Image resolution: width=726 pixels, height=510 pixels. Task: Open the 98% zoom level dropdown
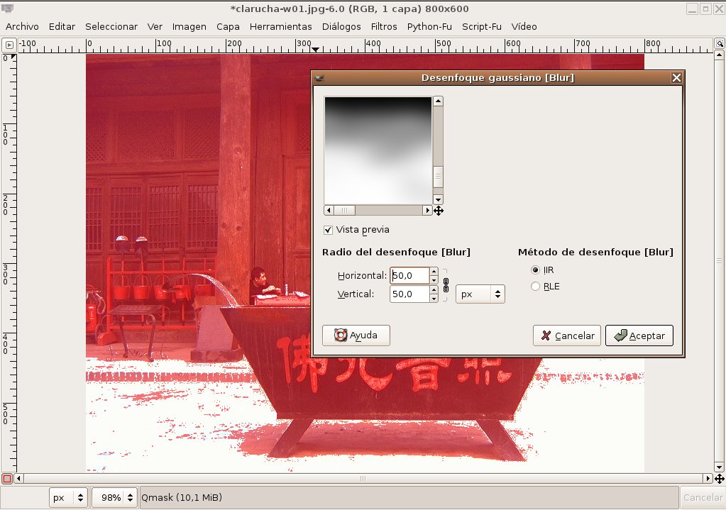pos(115,497)
